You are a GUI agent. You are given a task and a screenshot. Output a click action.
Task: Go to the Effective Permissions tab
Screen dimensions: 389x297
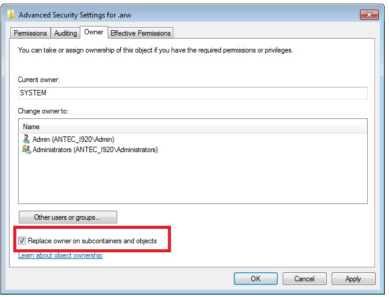point(141,33)
